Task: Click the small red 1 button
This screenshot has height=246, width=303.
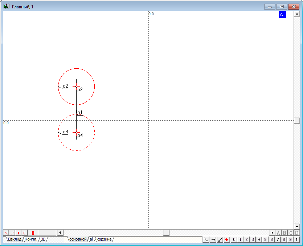Action: (19, 233)
